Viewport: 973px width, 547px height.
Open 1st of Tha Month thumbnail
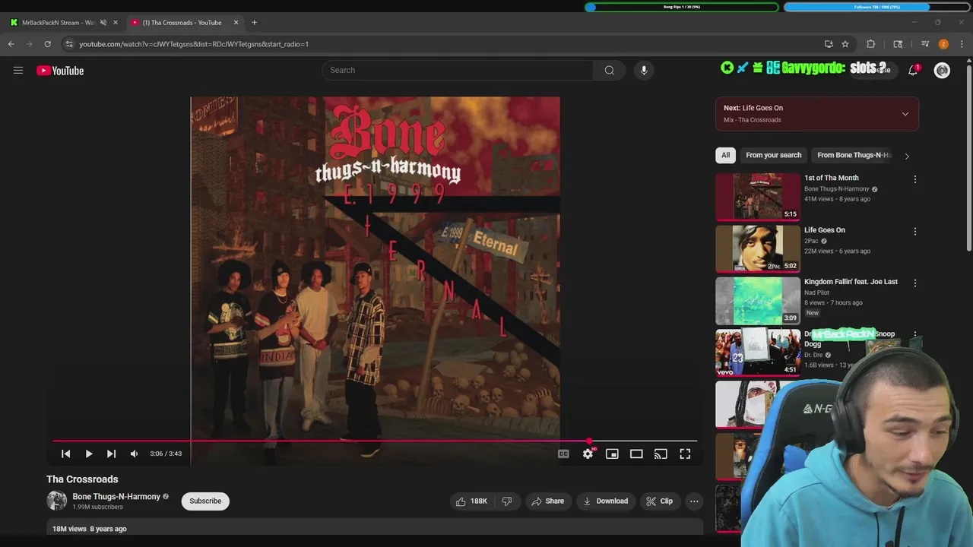(x=757, y=196)
